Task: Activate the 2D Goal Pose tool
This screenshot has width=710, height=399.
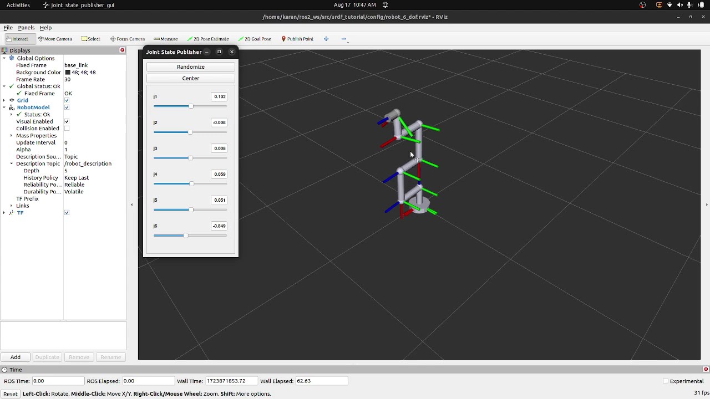Action: (x=255, y=39)
